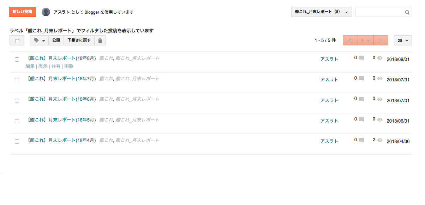Click view count eye icon for 18年4月 post
This screenshot has height=205, width=425.
[x=380, y=140]
